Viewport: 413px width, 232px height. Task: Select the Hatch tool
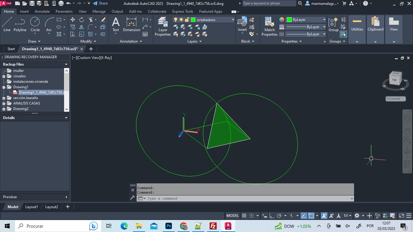coord(59,34)
